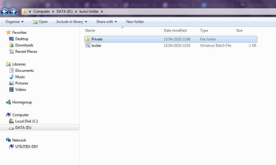This screenshot has width=276, height=165.
Task: Open UTILITIES-DEV under Network
Action: 27,147
